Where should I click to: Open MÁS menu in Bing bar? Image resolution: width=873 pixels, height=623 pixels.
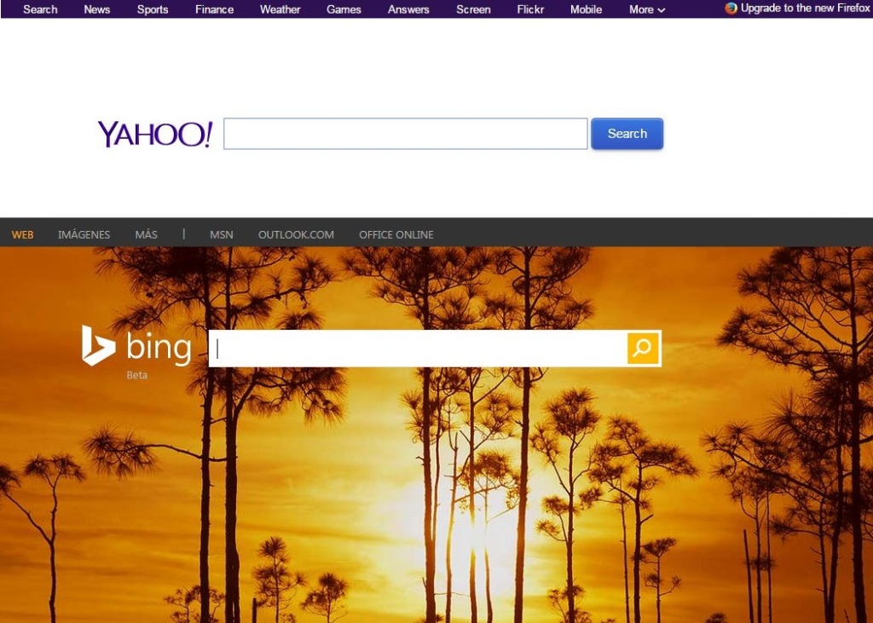coord(146,235)
